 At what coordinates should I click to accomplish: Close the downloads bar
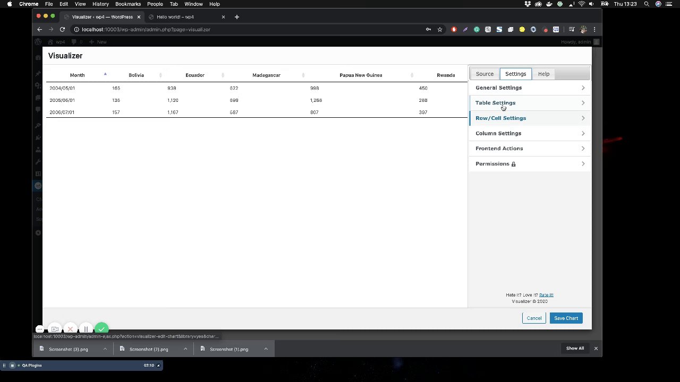[596, 349]
